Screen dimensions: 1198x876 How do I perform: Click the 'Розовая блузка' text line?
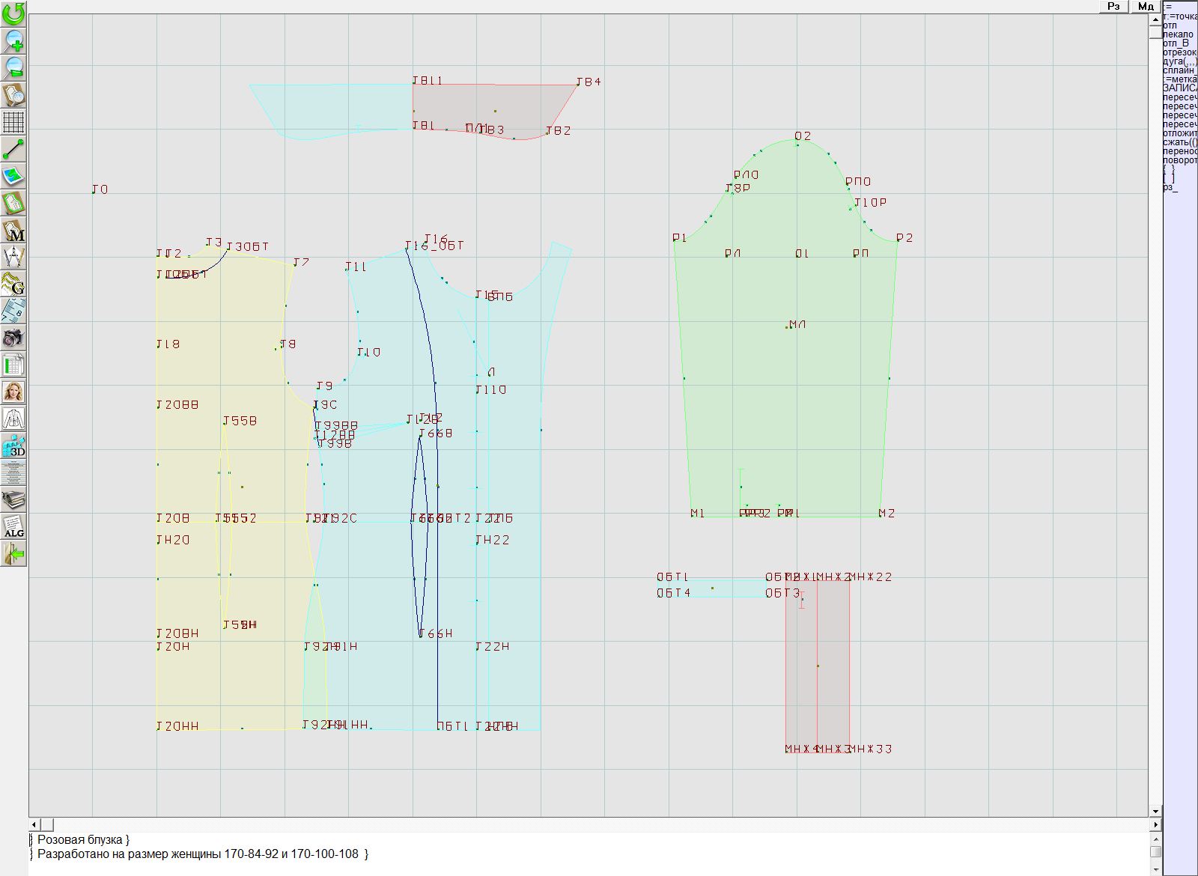[82, 840]
